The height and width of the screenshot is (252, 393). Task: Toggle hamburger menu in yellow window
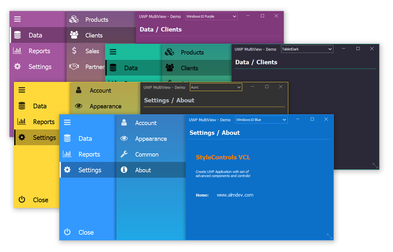[22, 90]
